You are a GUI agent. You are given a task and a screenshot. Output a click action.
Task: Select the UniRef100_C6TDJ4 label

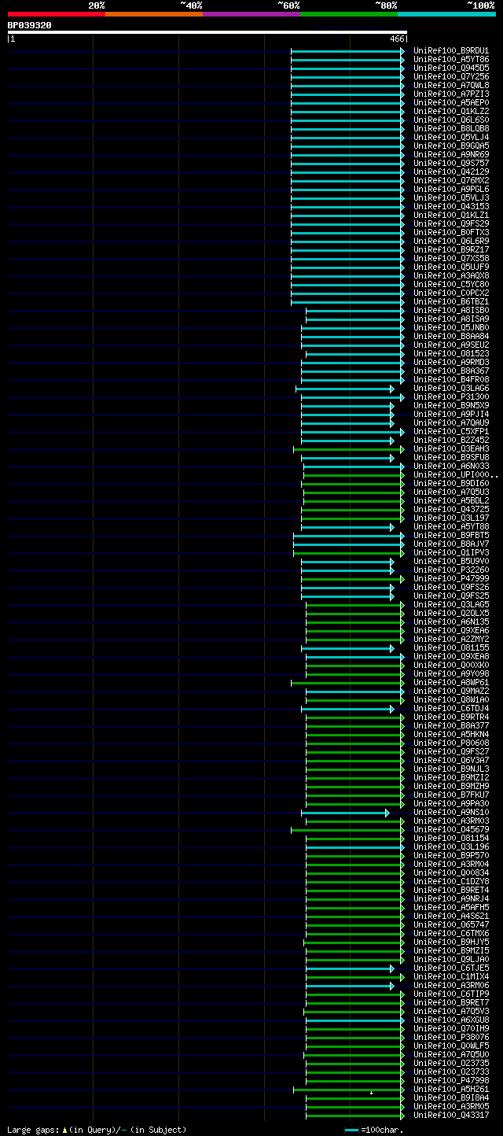(x=451, y=709)
